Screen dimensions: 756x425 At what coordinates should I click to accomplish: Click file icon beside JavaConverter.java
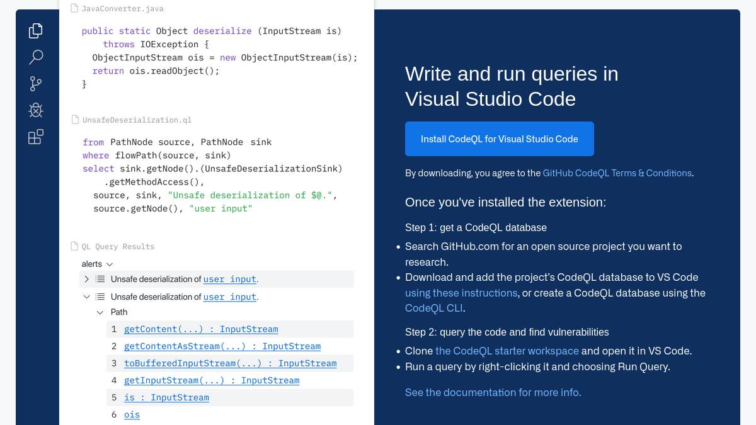(x=75, y=9)
